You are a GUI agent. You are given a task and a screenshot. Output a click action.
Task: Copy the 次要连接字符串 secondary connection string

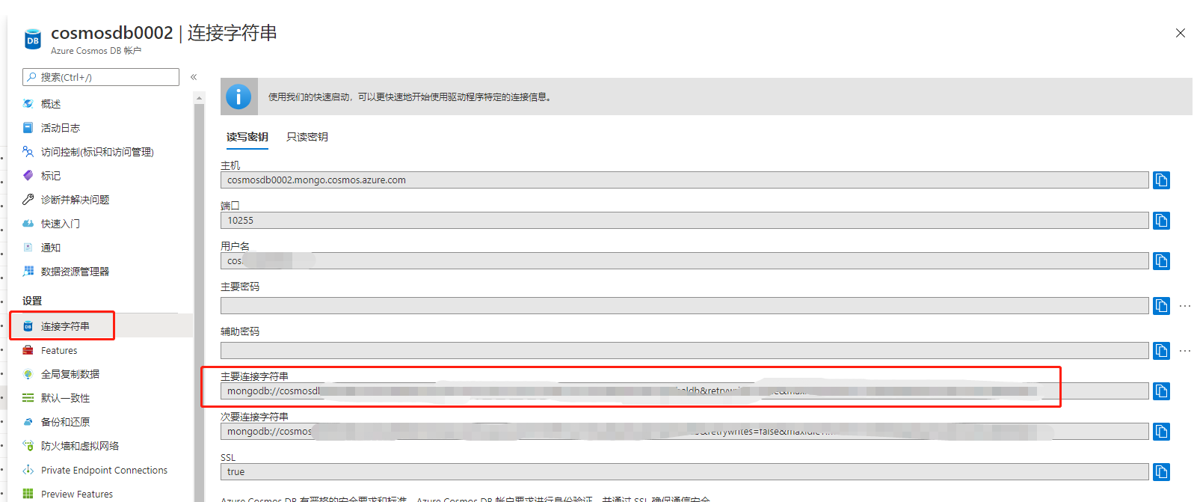(x=1161, y=432)
